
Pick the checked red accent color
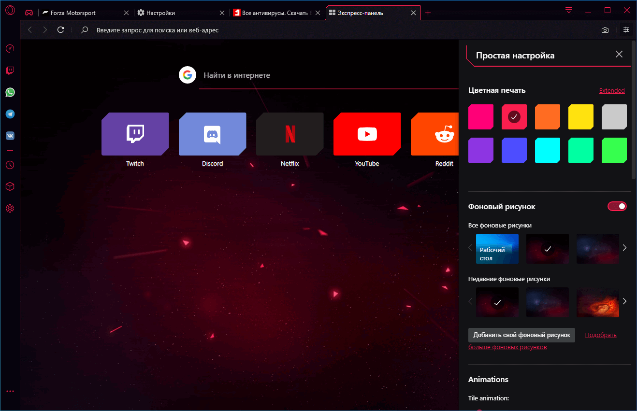coord(514,117)
